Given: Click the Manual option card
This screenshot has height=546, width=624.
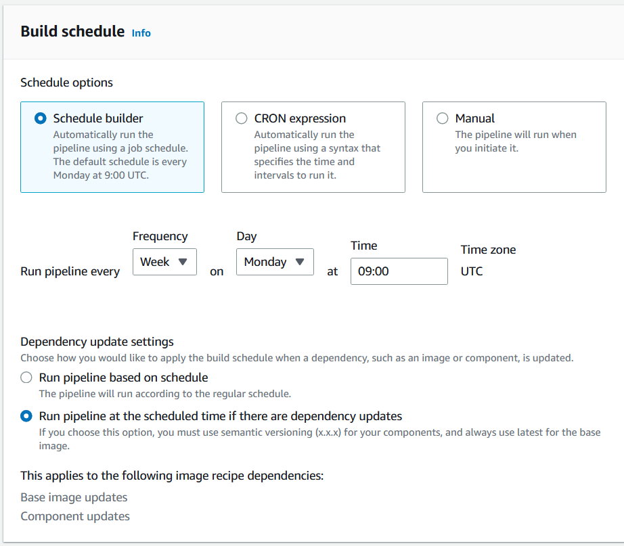Looking at the screenshot, I should (x=514, y=147).
